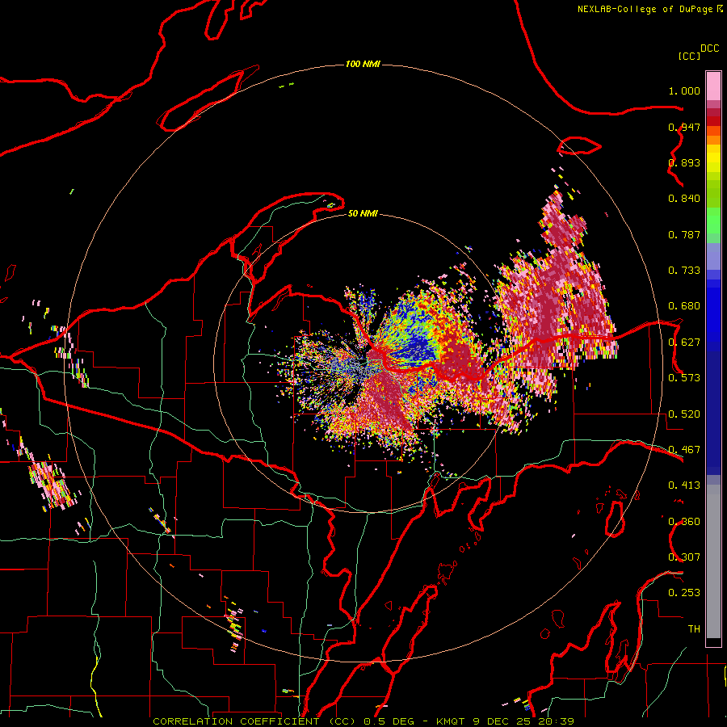Click the pink top segment of color bar

coord(713,86)
